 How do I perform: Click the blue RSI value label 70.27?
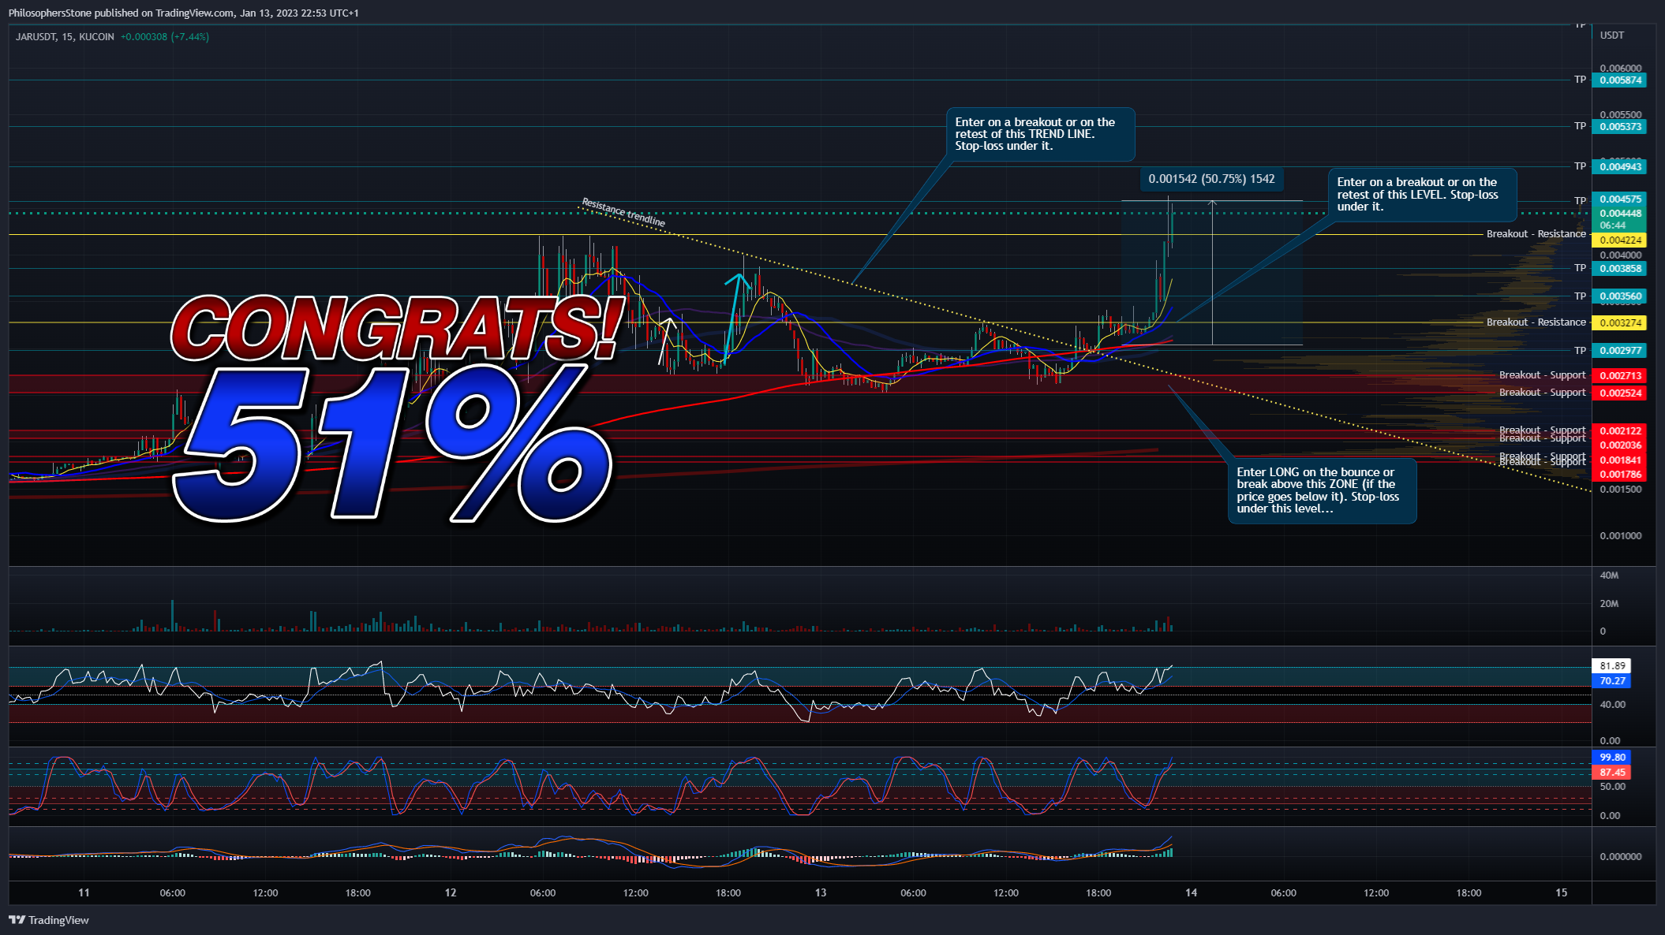tap(1611, 681)
